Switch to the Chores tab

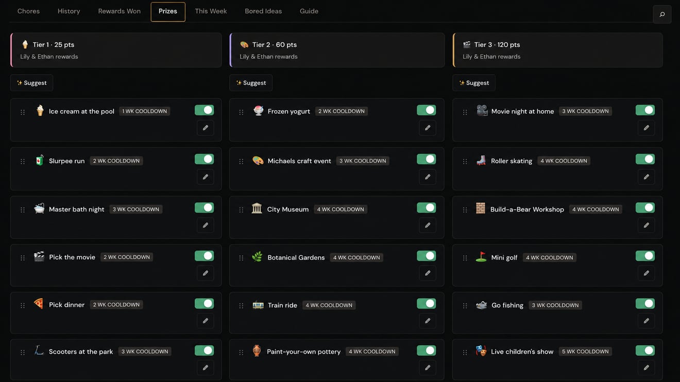[28, 11]
